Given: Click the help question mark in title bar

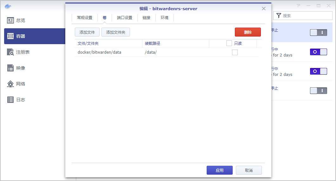Looking at the screenshot, I should [x=299, y=6].
